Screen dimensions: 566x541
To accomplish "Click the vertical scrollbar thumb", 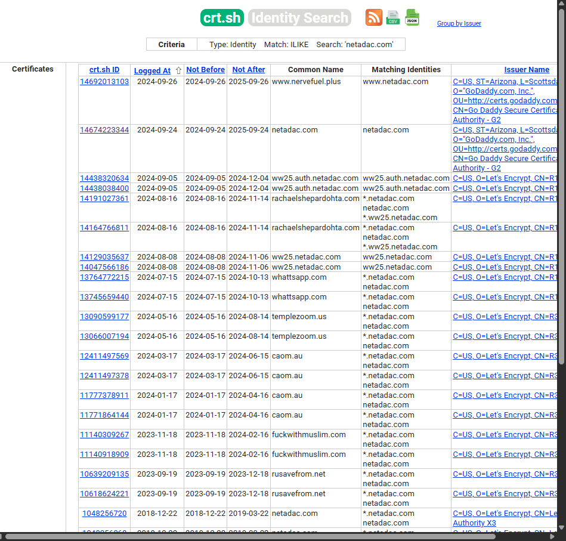I will (x=561, y=186).
